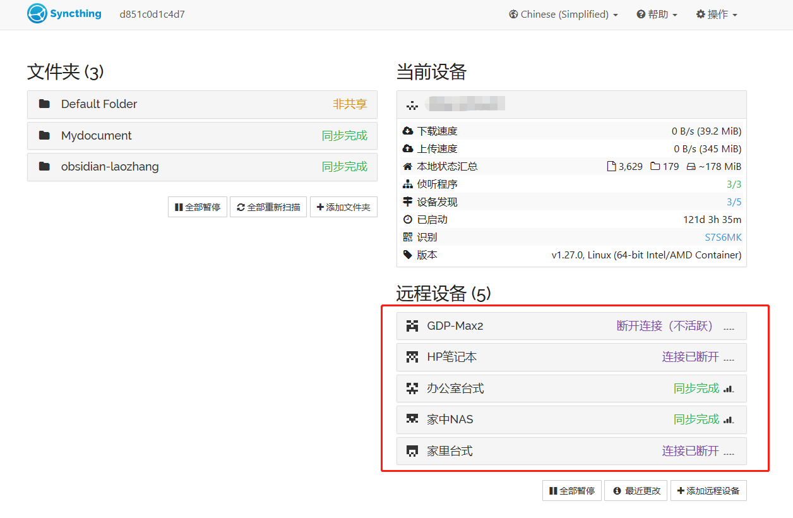Click the 全部重新扫描 rescan all button

pos(268,207)
